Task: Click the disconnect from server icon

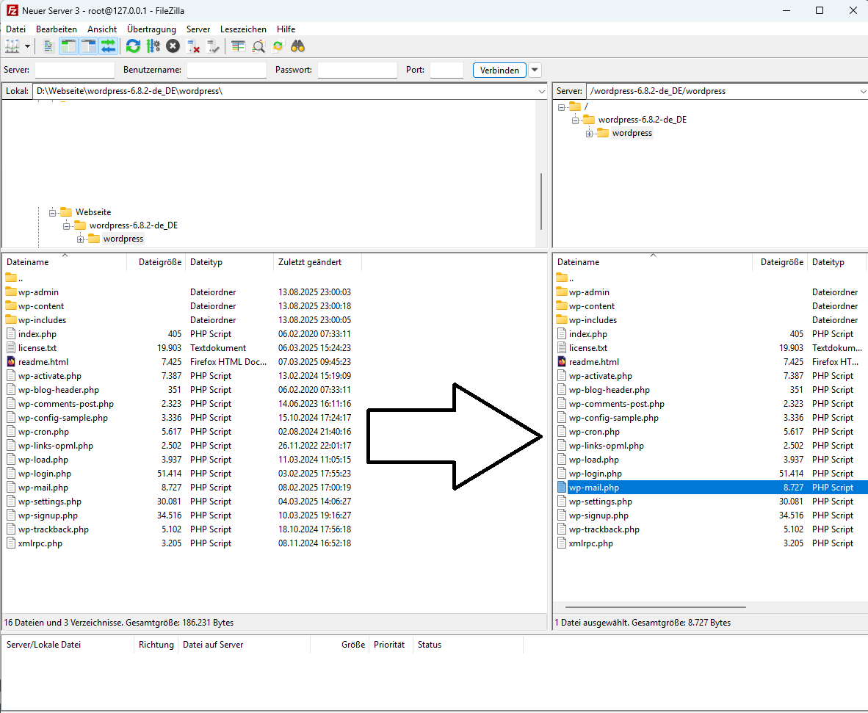Action: 194,46
